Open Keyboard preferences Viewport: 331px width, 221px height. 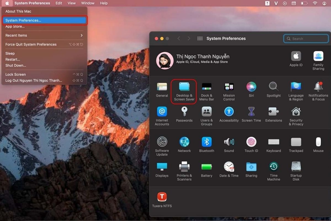click(x=274, y=145)
